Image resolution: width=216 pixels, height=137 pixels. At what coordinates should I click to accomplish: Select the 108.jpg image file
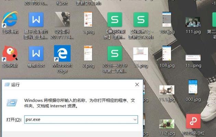(167, 53)
